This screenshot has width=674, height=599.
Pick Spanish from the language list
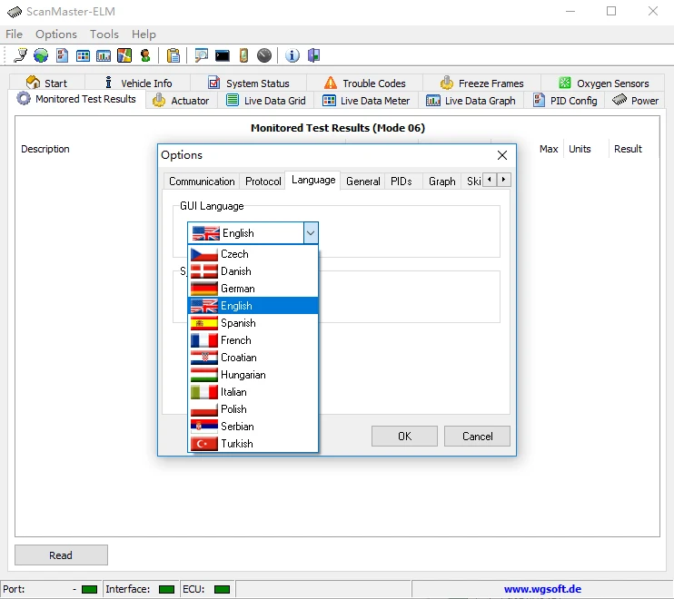(253, 322)
